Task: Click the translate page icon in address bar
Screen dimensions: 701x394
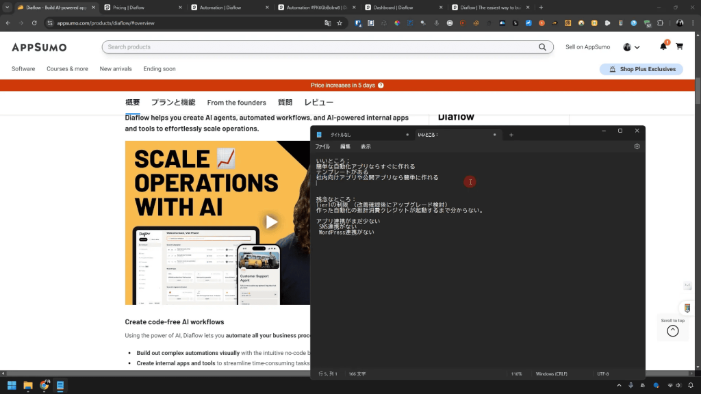Action: click(x=328, y=23)
